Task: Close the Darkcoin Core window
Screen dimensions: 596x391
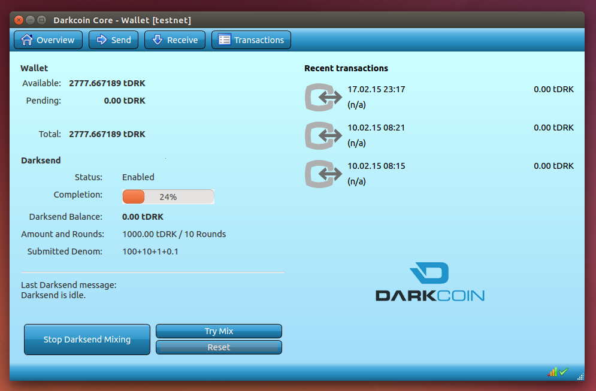Action: coord(19,20)
